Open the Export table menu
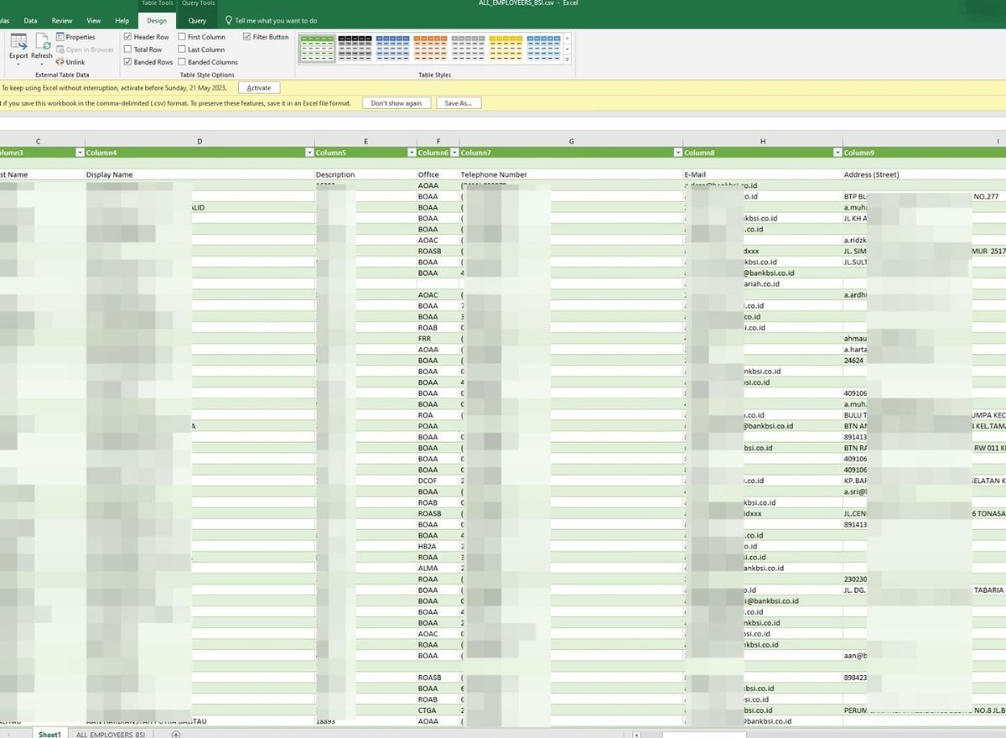 tap(18, 49)
